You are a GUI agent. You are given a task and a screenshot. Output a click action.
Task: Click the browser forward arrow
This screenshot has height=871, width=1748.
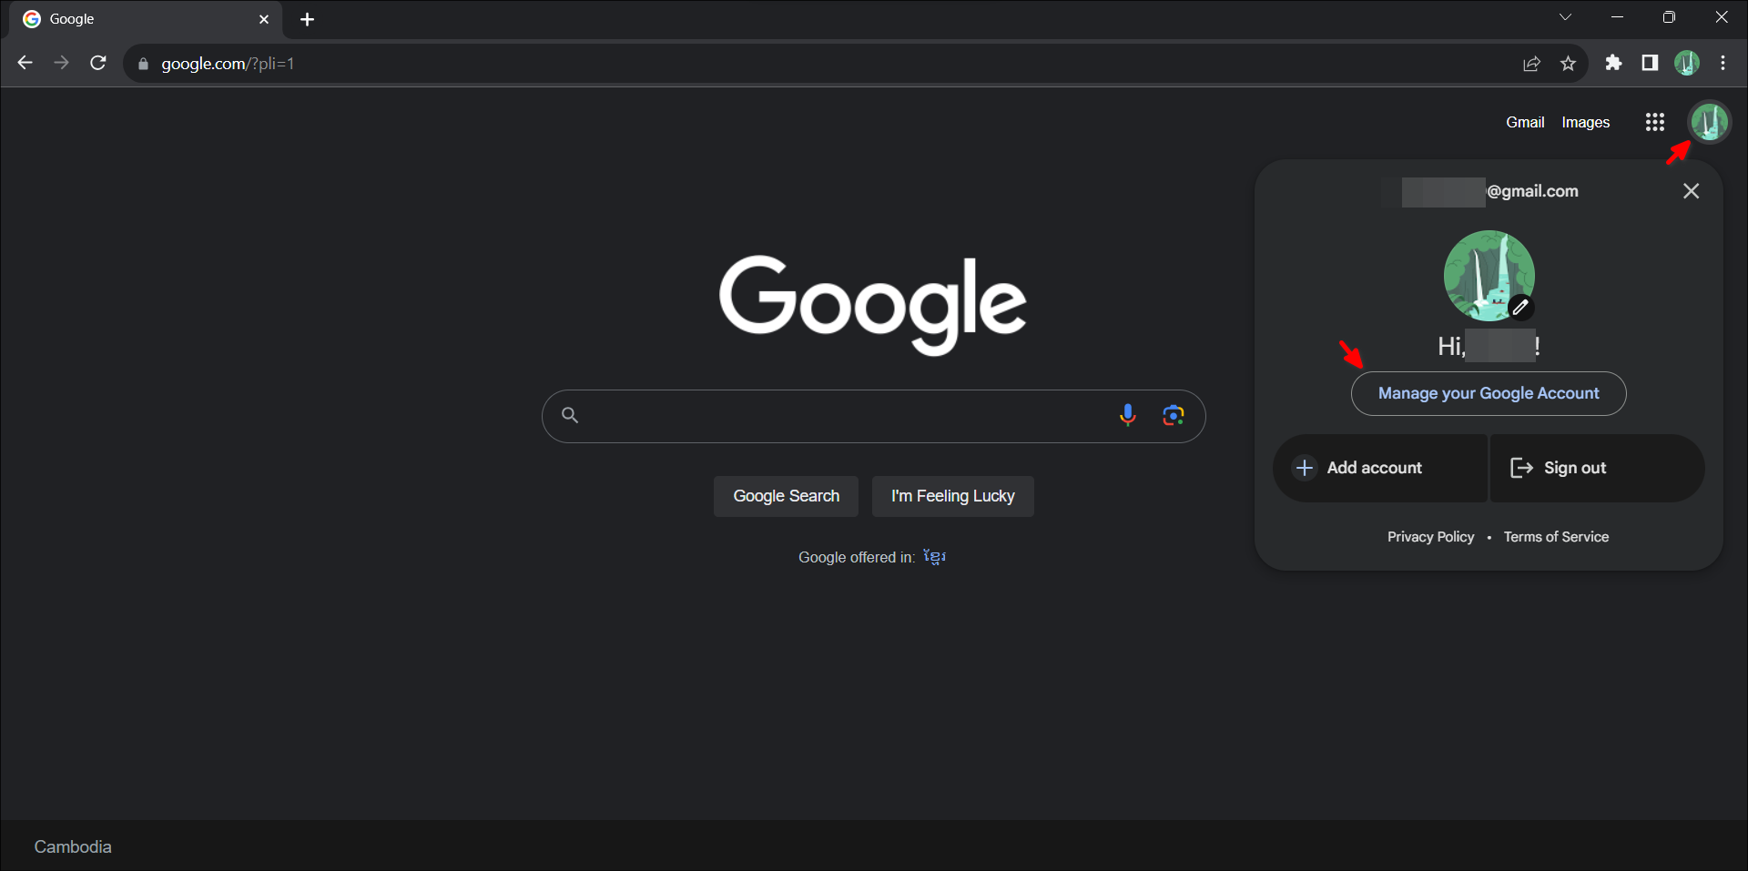point(61,63)
